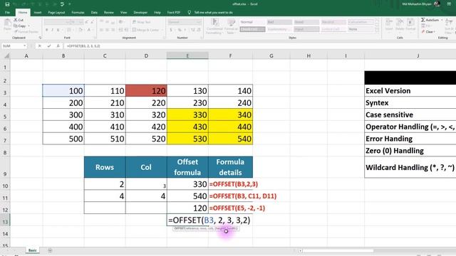Click Format icon in Cells group
Image resolution: width=456 pixels, height=256 pixels.
[410, 25]
